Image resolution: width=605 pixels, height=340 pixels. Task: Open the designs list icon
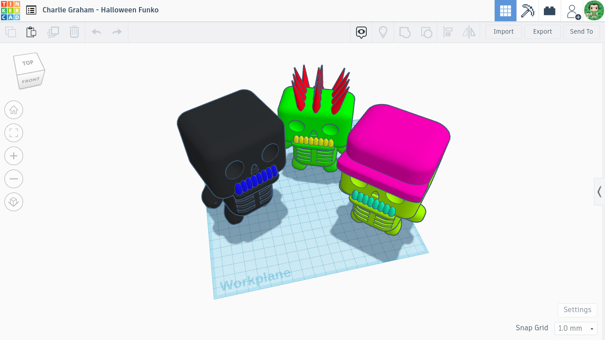pyautogui.click(x=31, y=10)
